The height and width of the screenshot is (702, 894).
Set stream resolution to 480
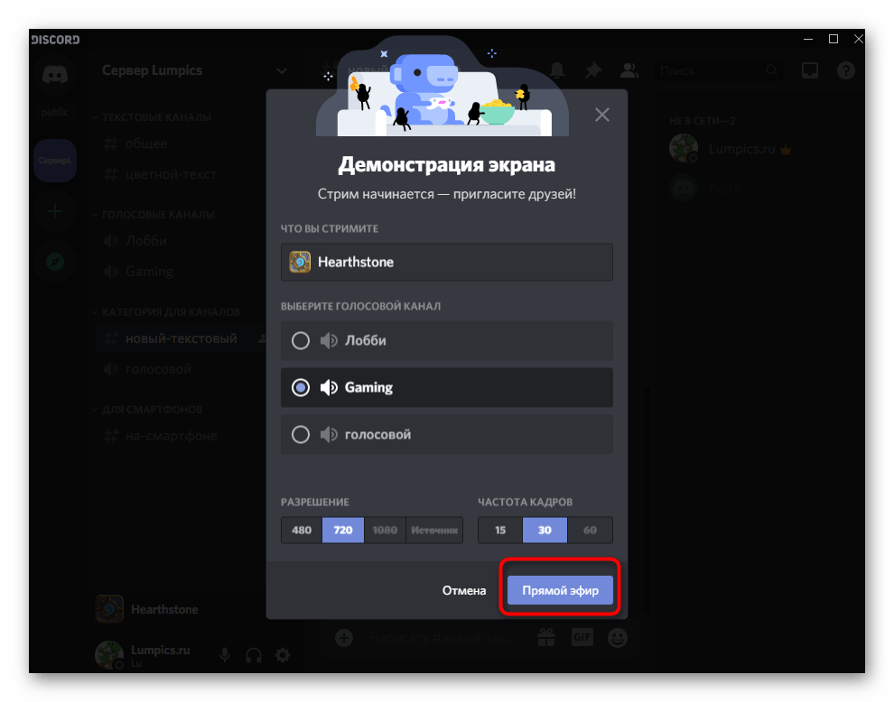(301, 531)
